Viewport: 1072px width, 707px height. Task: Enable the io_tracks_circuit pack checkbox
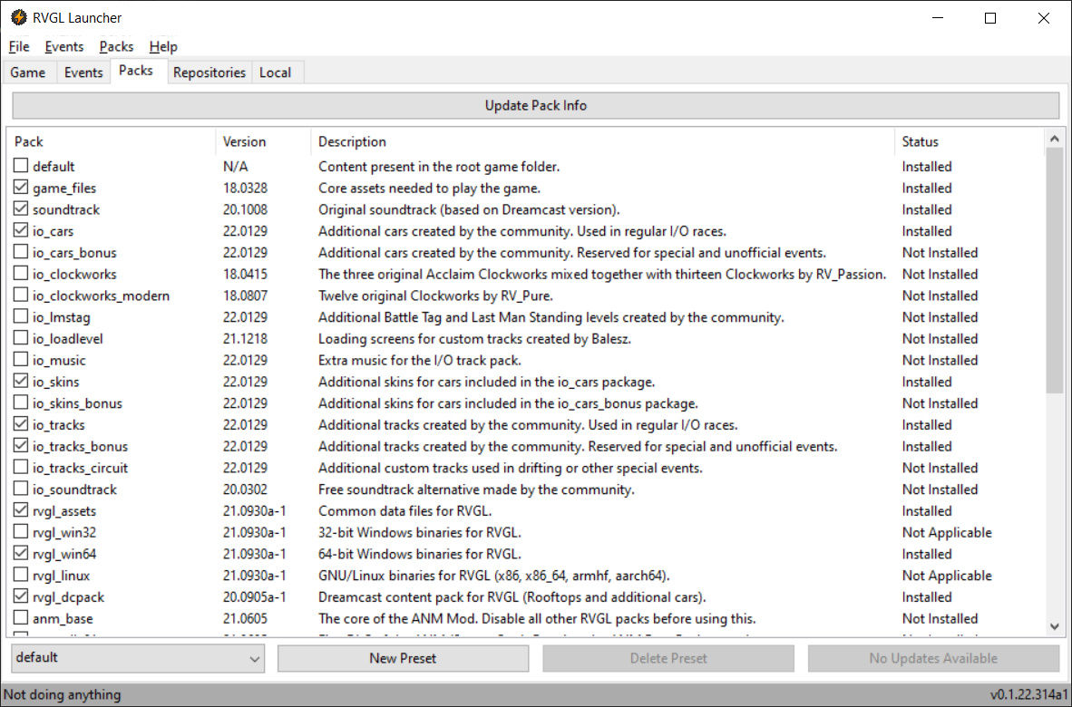21,467
